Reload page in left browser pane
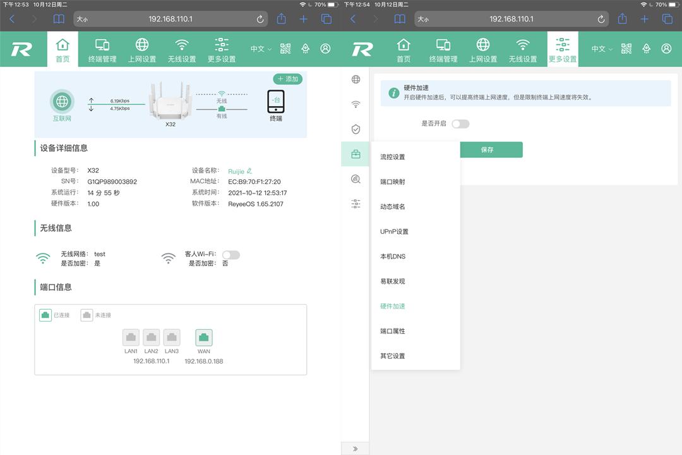This screenshot has height=455, width=682. click(x=260, y=20)
